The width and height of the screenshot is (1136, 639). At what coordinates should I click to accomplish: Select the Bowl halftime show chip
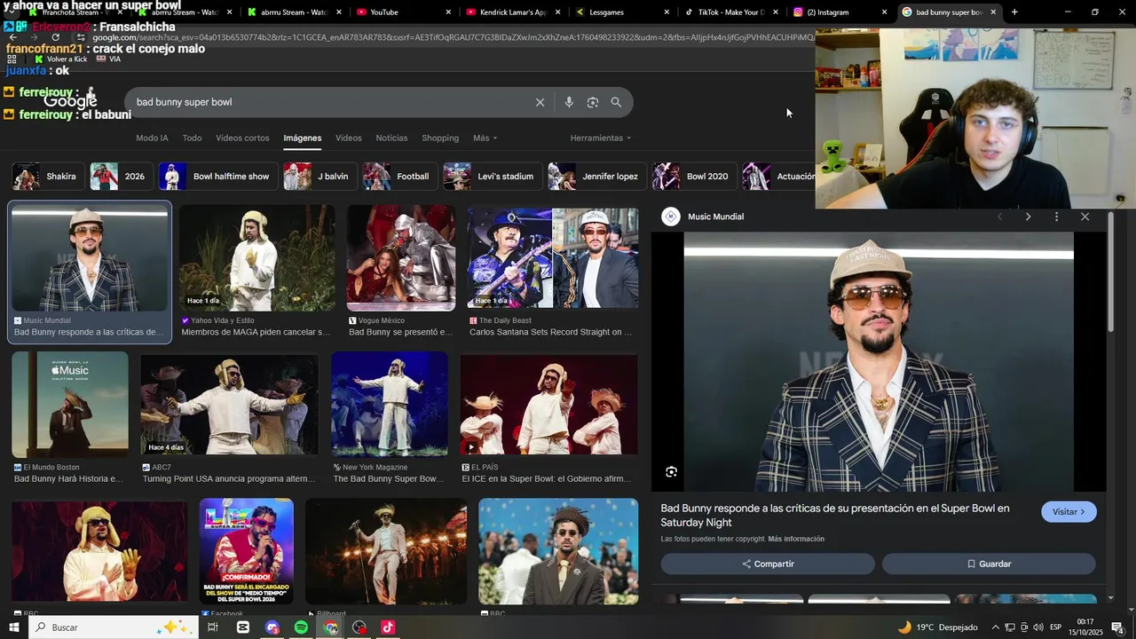pyautogui.click(x=217, y=177)
